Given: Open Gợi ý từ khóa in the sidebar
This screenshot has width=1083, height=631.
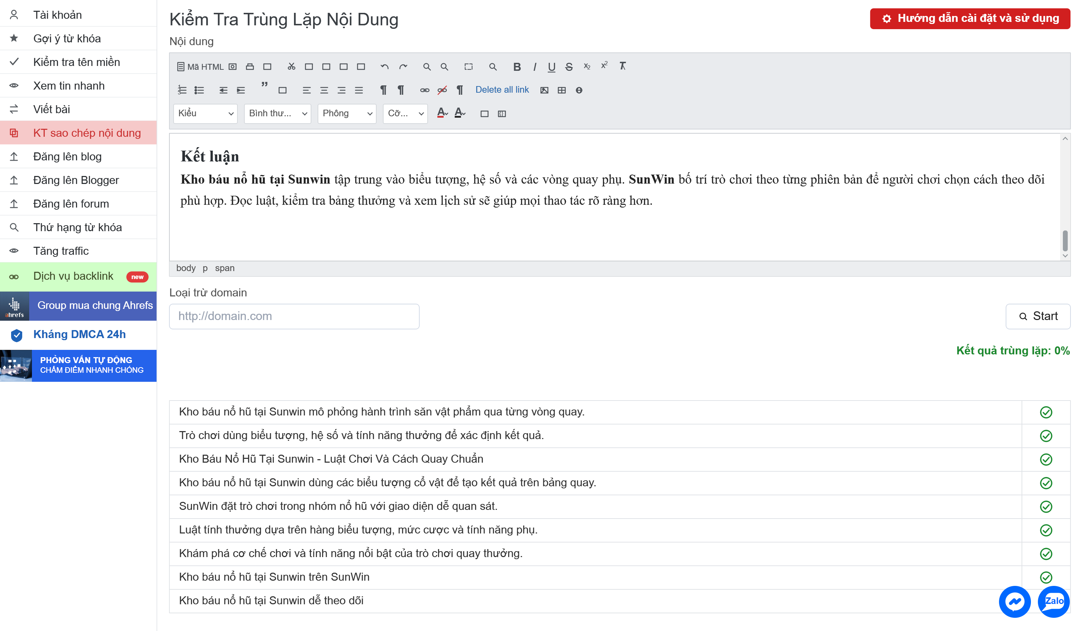Looking at the screenshot, I should pos(78,38).
